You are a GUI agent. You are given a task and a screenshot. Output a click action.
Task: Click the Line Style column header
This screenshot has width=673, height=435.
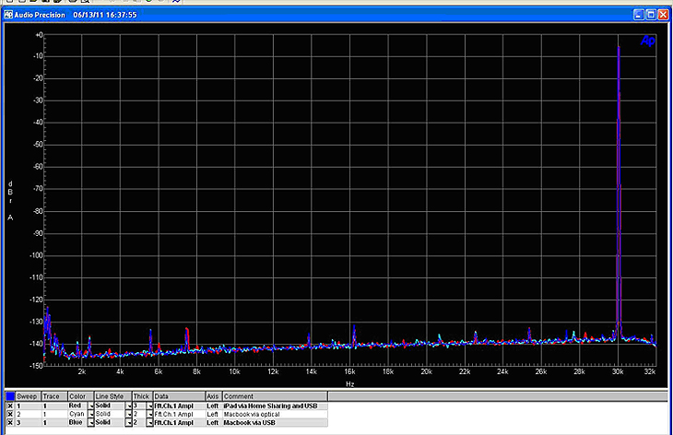tap(110, 396)
